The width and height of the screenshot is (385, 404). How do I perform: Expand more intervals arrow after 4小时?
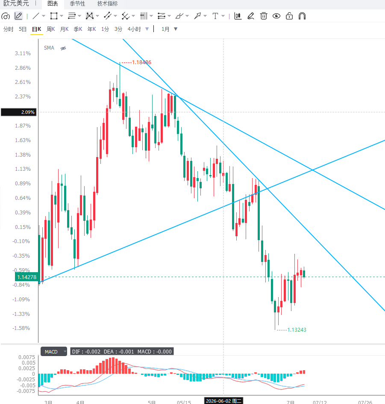tap(147, 29)
